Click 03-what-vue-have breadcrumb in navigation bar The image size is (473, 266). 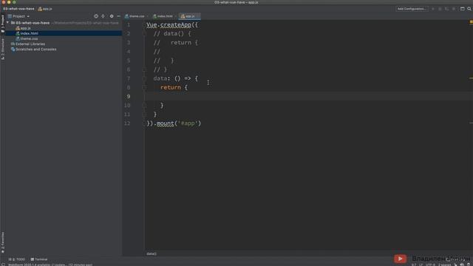coord(18,9)
